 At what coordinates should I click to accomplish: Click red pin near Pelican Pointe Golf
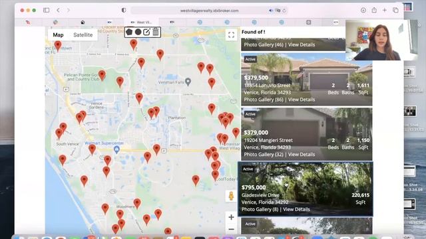(102, 75)
